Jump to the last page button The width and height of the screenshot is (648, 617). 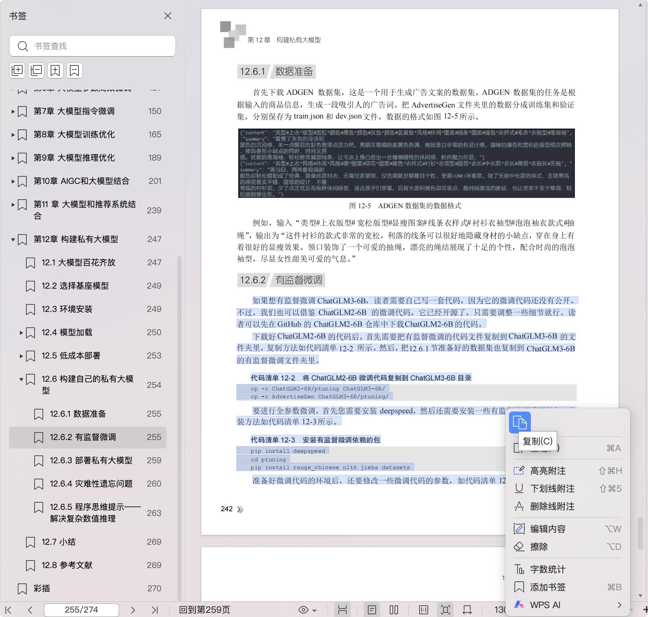[x=155, y=610]
